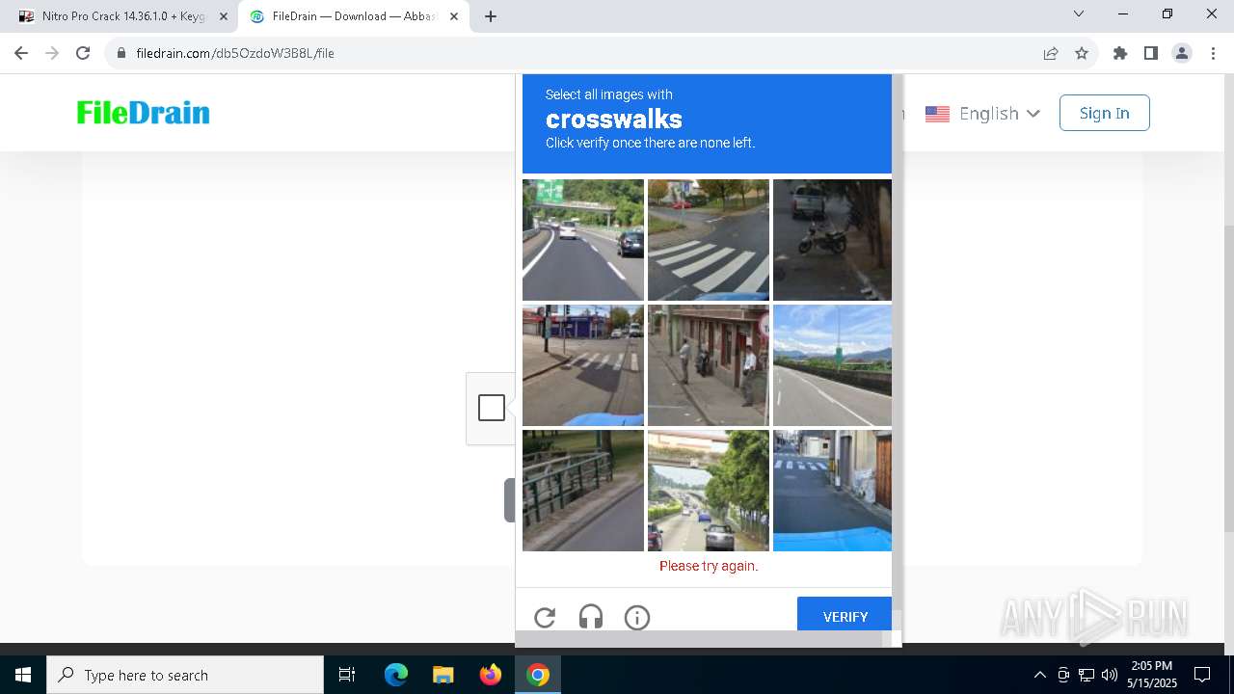Open Chrome profile avatar

click(x=1182, y=53)
